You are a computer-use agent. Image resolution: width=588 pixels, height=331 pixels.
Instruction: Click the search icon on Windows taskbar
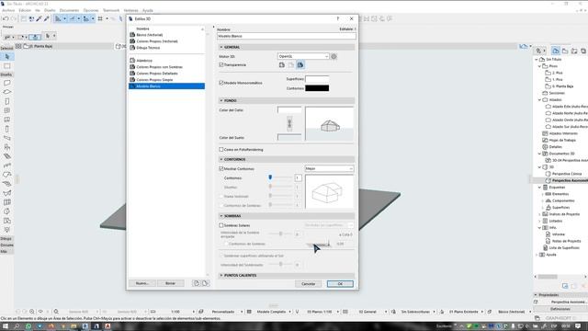click(x=17, y=326)
